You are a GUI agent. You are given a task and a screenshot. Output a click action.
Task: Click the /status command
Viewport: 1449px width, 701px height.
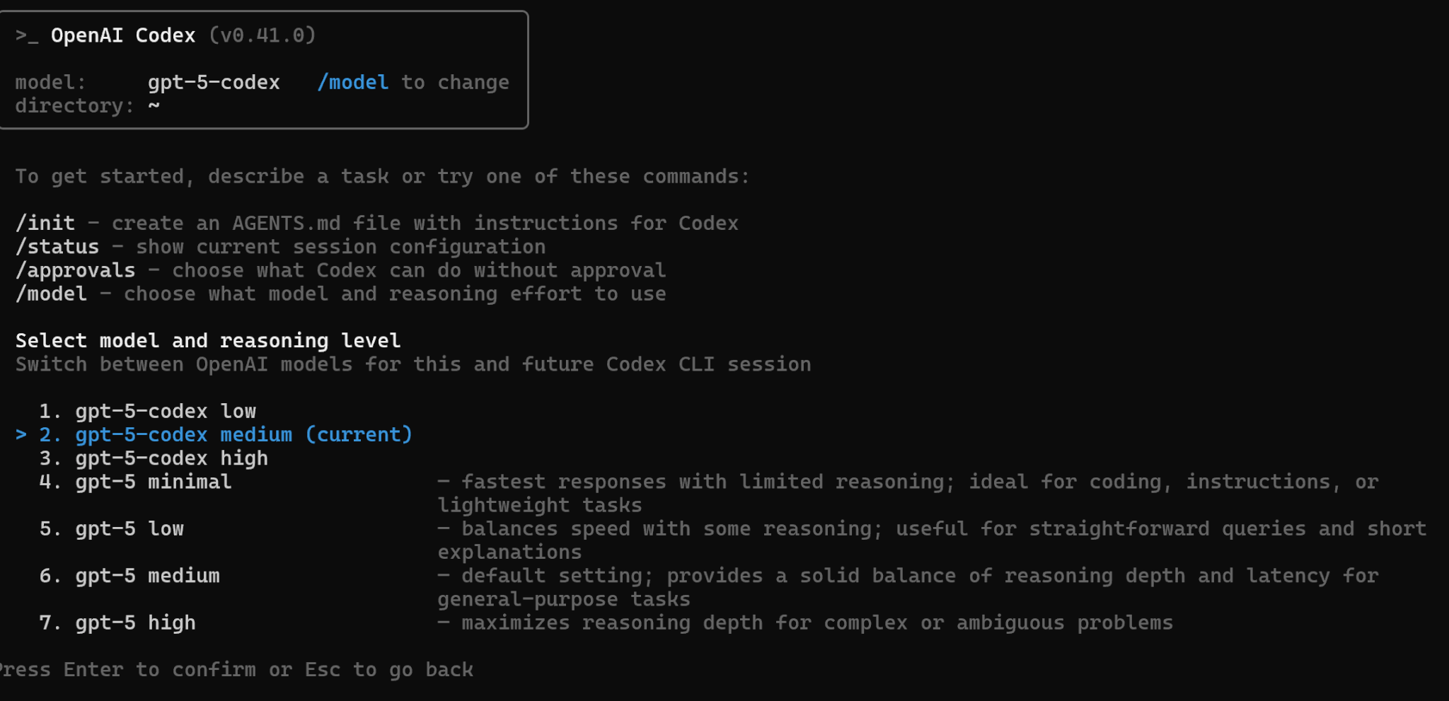click(x=57, y=247)
